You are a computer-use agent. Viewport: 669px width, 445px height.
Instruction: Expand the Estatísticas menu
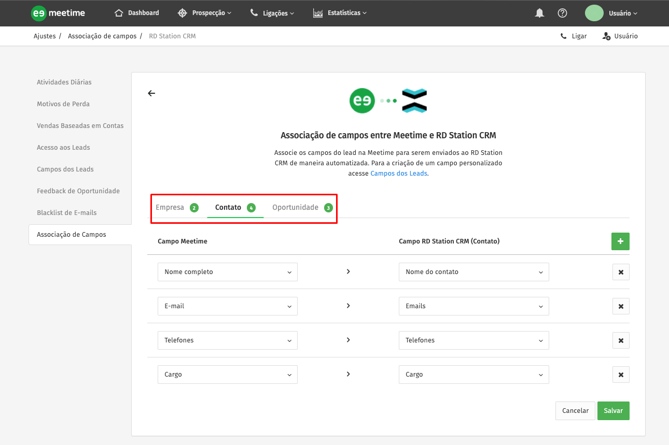coord(340,13)
